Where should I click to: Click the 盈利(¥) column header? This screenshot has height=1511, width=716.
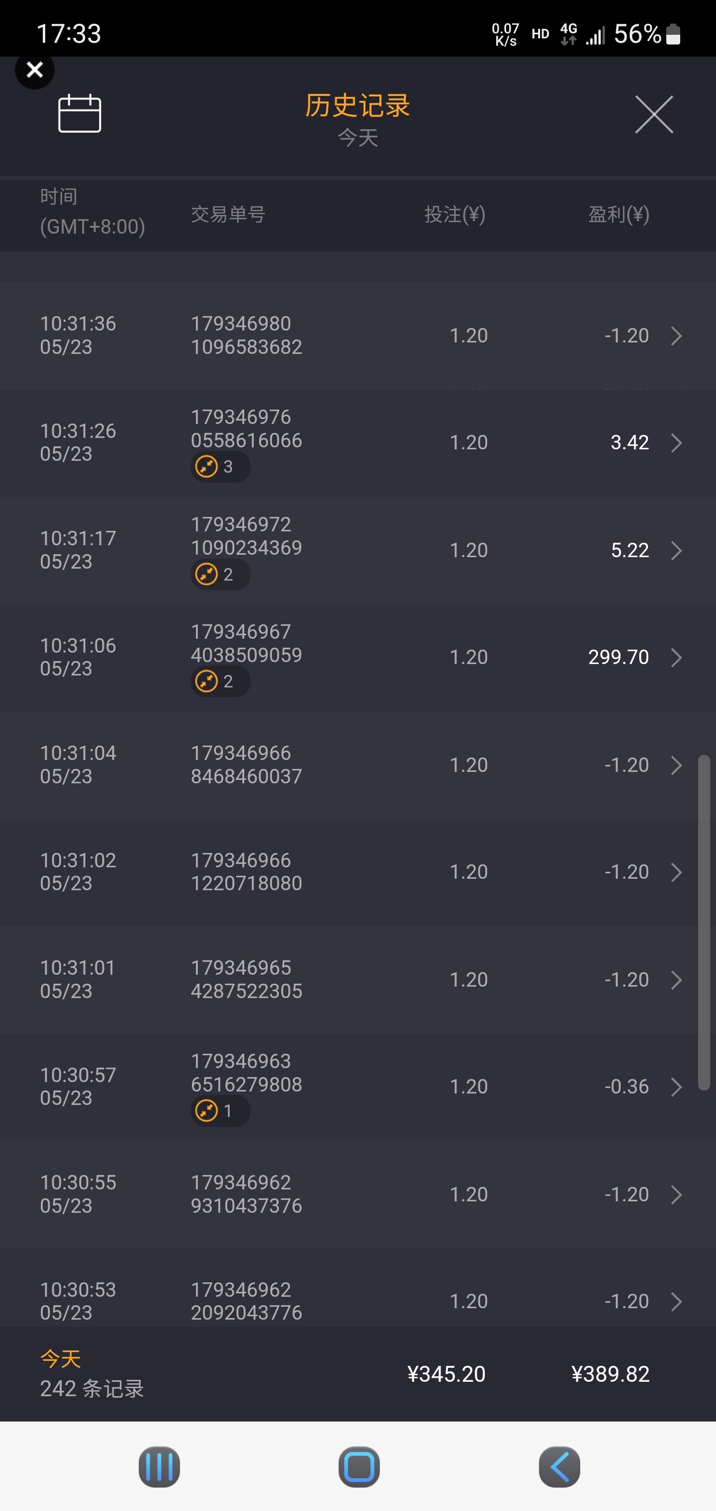tap(619, 215)
